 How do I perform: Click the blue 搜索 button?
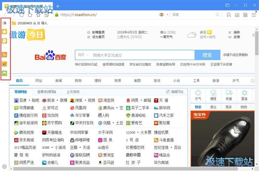coord(207,55)
